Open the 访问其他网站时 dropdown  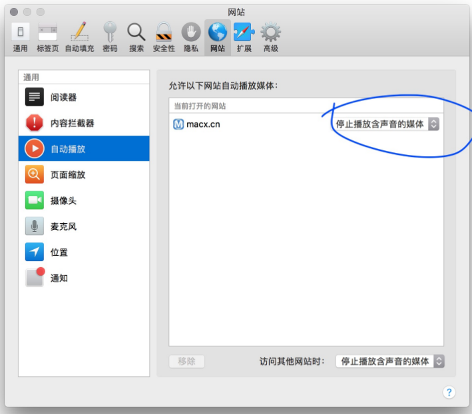[x=390, y=361]
